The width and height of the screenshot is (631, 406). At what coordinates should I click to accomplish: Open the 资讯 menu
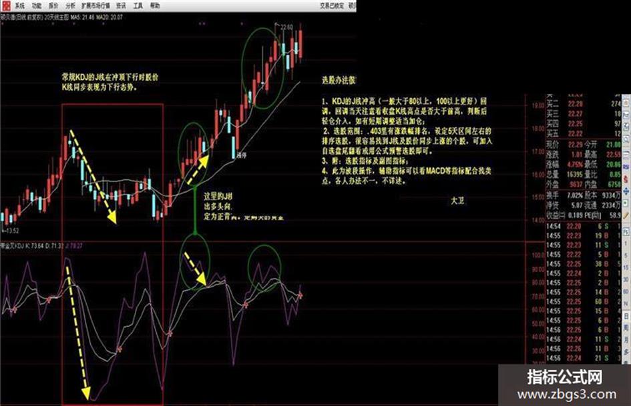(121, 5)
